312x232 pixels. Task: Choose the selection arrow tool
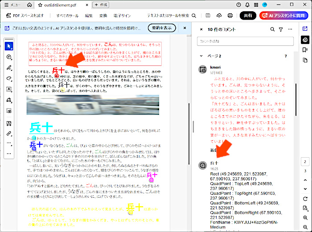coord(9,46)
